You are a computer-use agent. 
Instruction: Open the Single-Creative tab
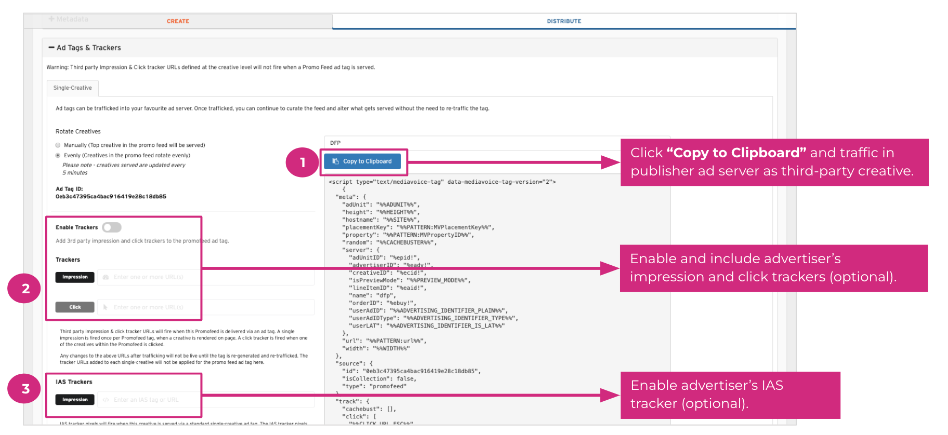(73, 88)
